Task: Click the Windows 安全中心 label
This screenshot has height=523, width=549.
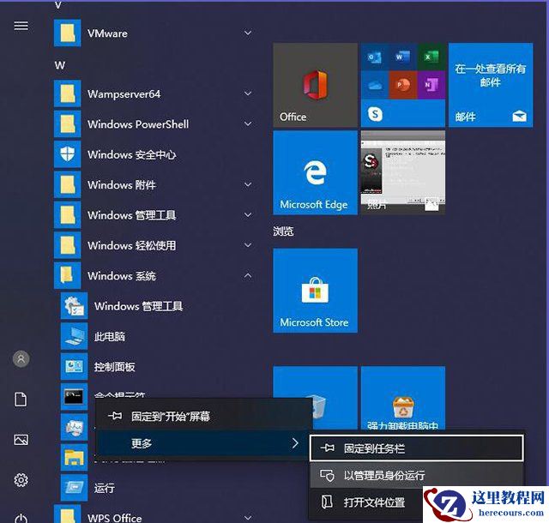Action: [131, 154]
